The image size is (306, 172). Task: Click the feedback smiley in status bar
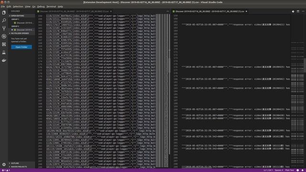pos(298,170)
